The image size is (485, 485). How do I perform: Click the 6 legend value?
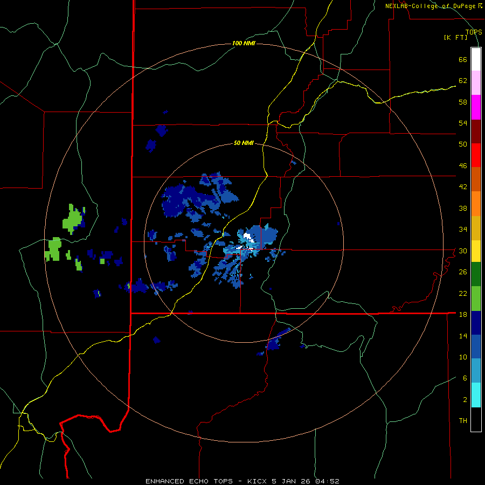(x=465, y=378)
